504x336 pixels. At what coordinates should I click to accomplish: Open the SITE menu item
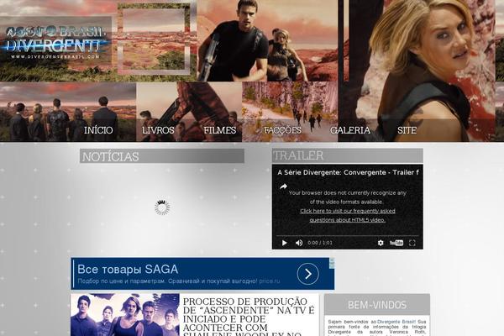click(407, 130)
